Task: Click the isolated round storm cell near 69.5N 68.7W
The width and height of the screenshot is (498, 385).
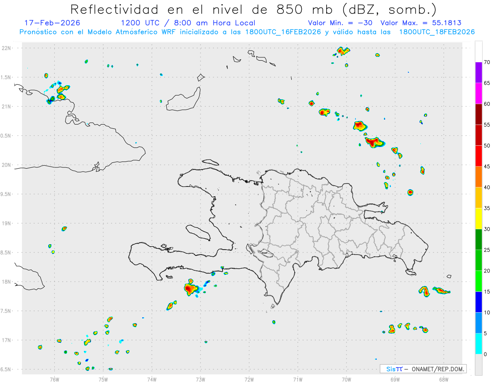Action: point(410,192)
